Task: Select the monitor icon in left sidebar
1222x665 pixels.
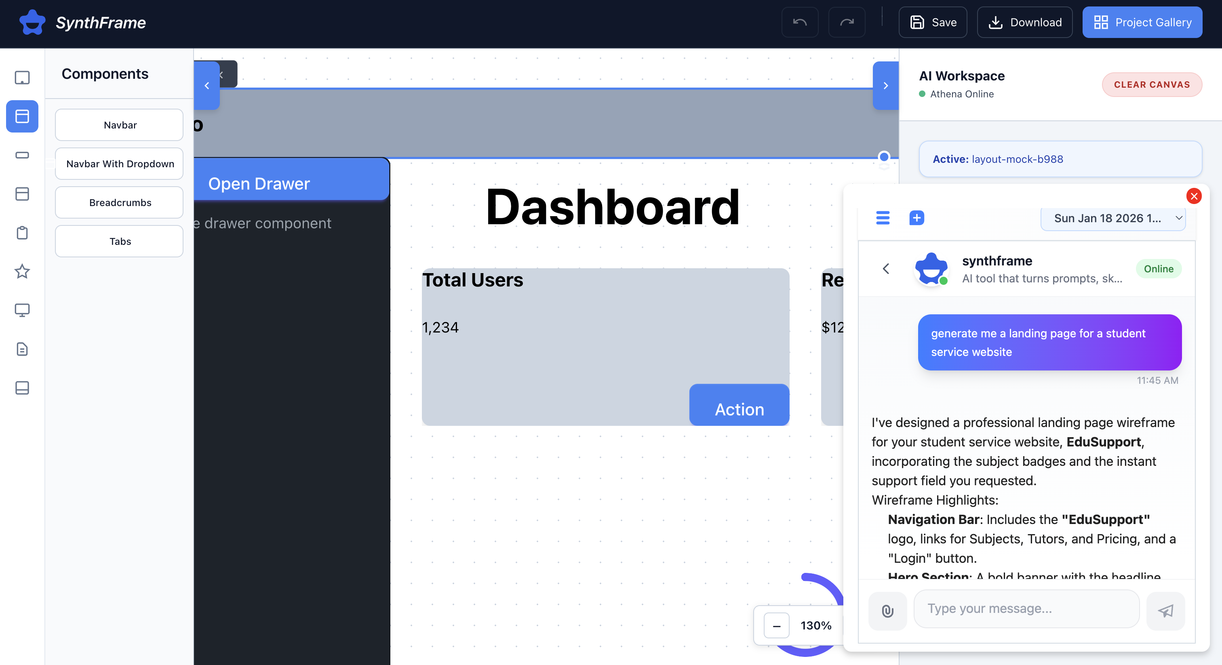Action: pos(22,310)
